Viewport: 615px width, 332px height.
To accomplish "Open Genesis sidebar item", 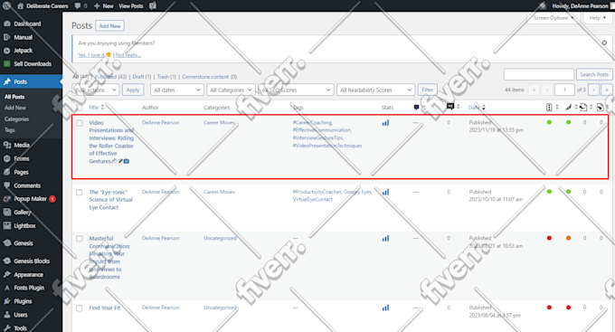I will (24, 243).
